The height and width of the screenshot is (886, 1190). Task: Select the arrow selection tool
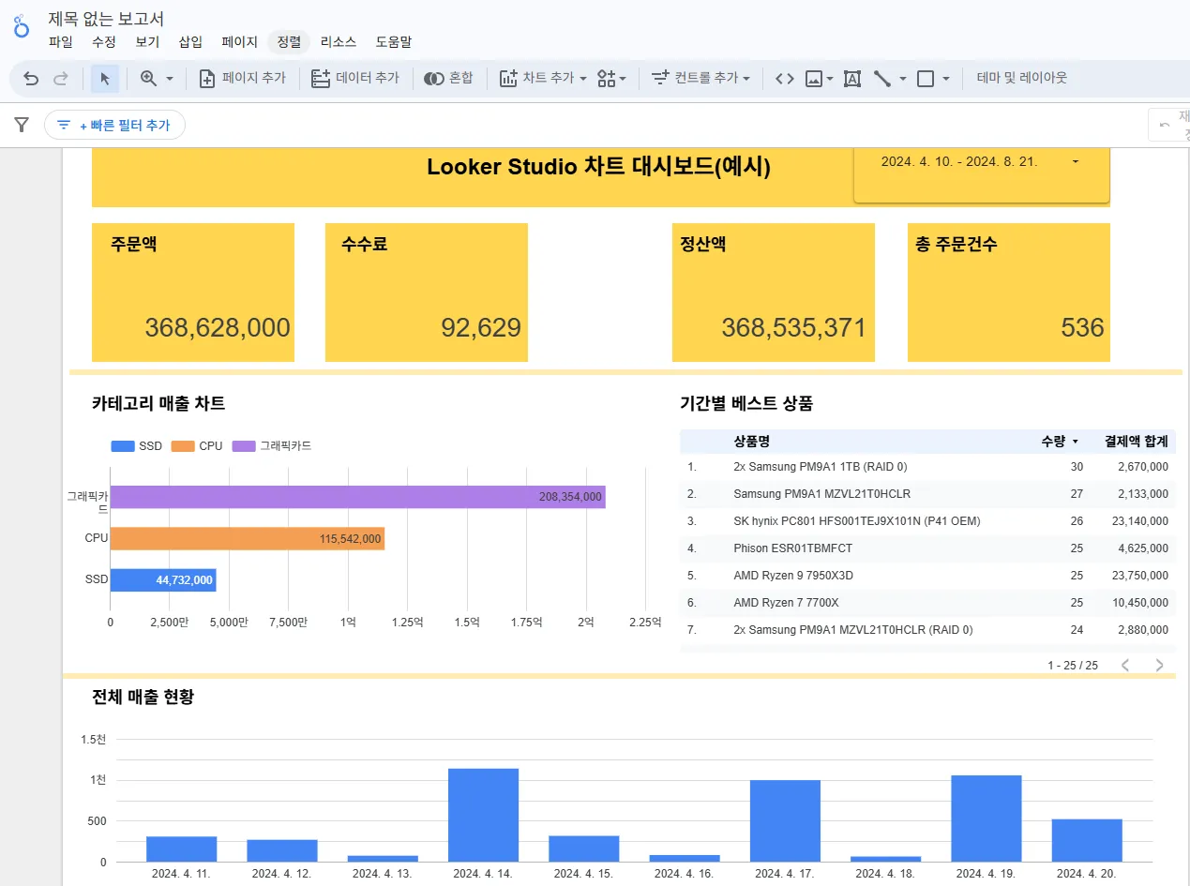104,78
